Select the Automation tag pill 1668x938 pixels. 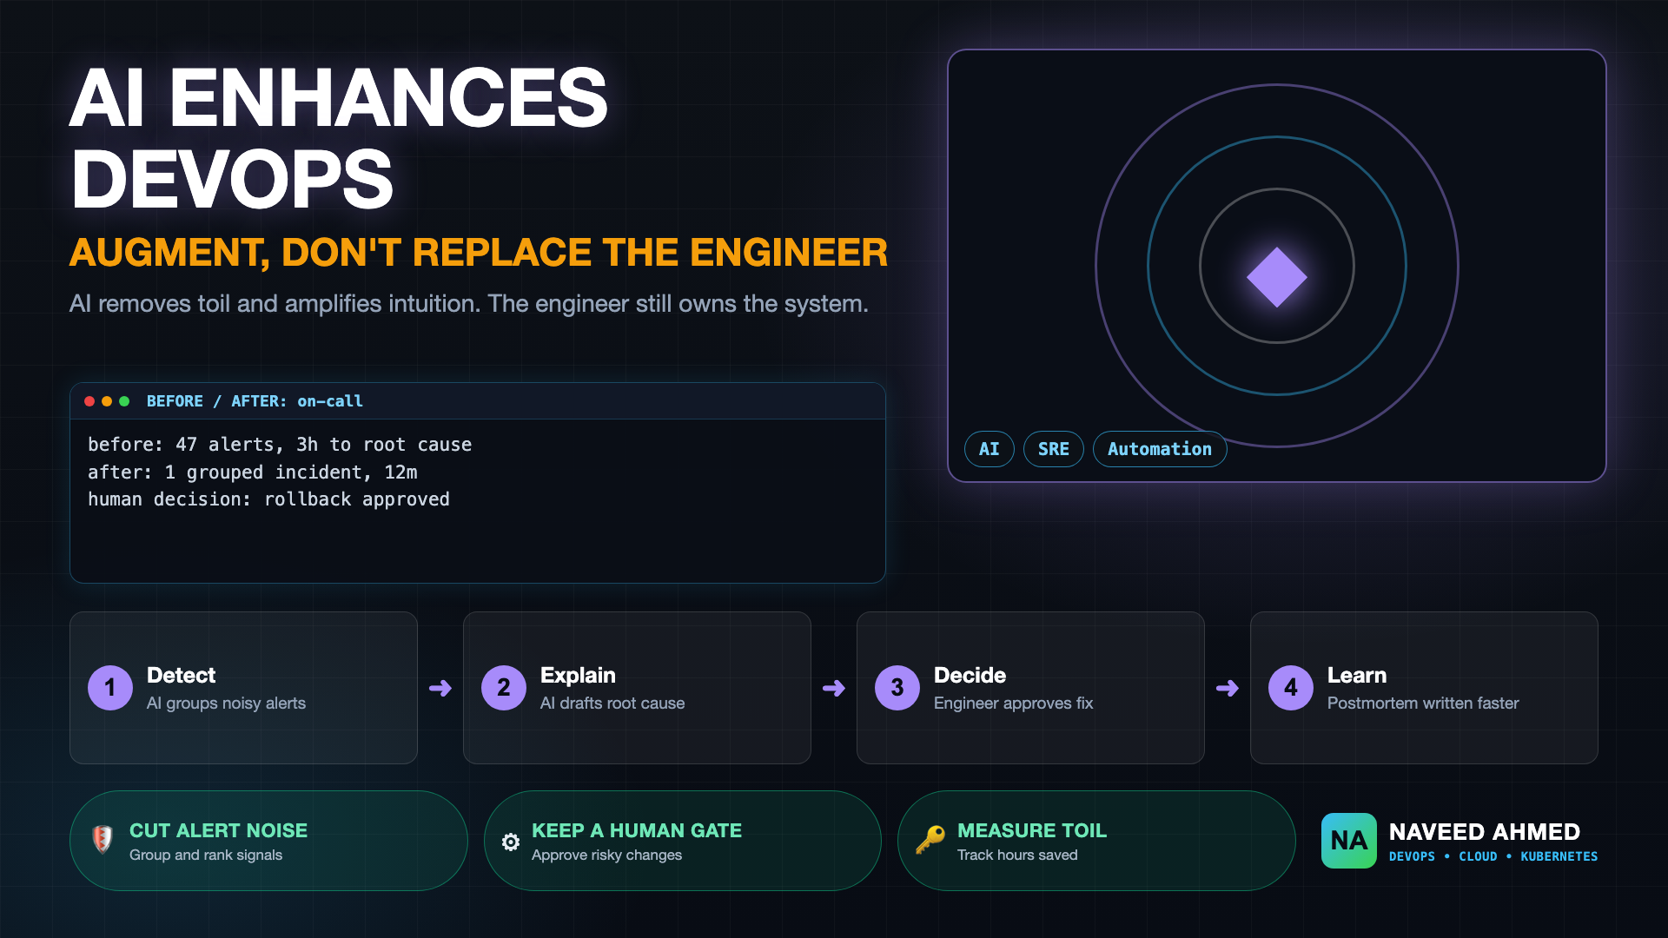[1160, 449]
